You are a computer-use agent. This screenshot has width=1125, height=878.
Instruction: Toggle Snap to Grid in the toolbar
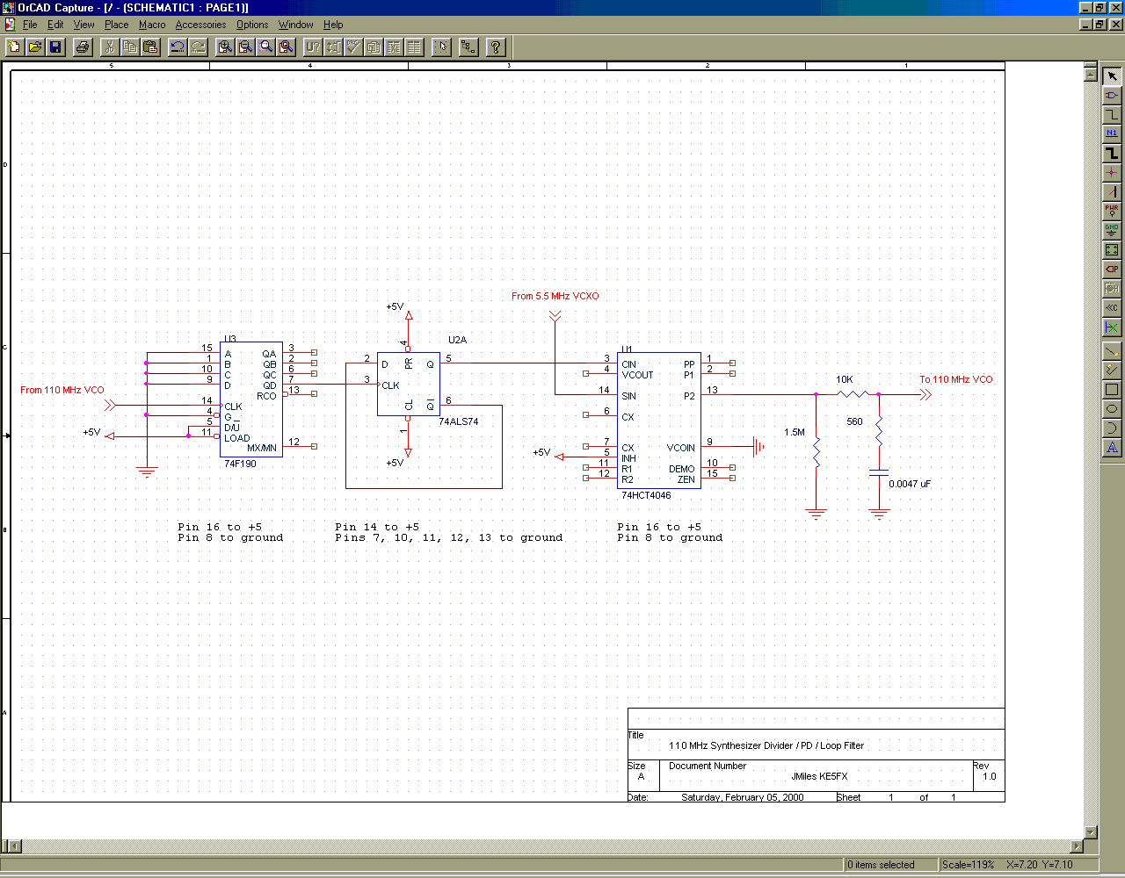pyautogui.click(x=441, y=47)
